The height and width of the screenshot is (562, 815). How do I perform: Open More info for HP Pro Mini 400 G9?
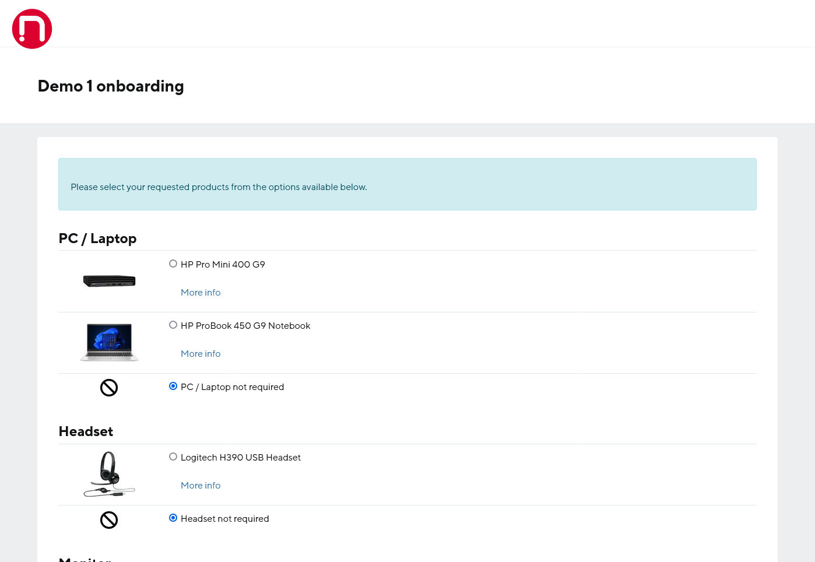201,293
